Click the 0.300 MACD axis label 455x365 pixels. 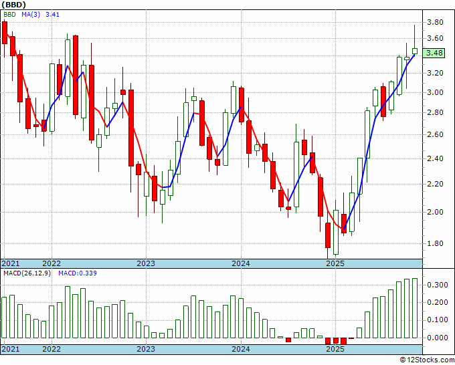(x=438, y=285)
